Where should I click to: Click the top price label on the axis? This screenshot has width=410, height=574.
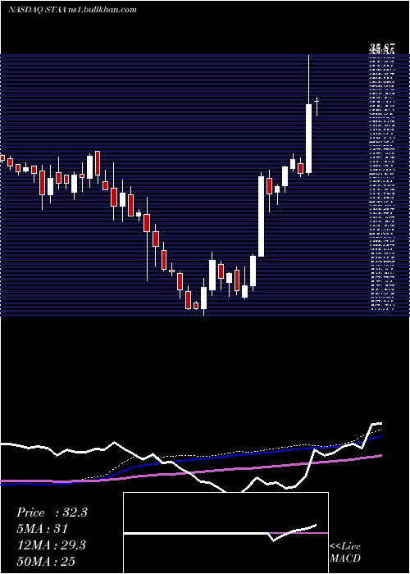tap(382, 48)
